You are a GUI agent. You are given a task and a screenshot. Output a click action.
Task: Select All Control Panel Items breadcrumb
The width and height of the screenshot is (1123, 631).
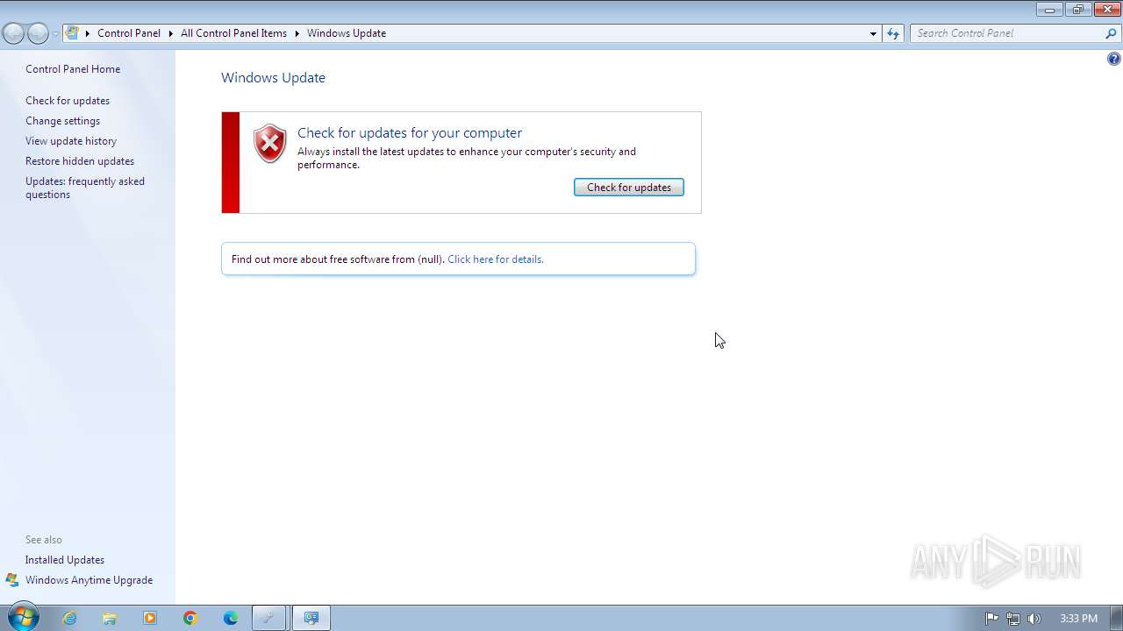[233, 33]
